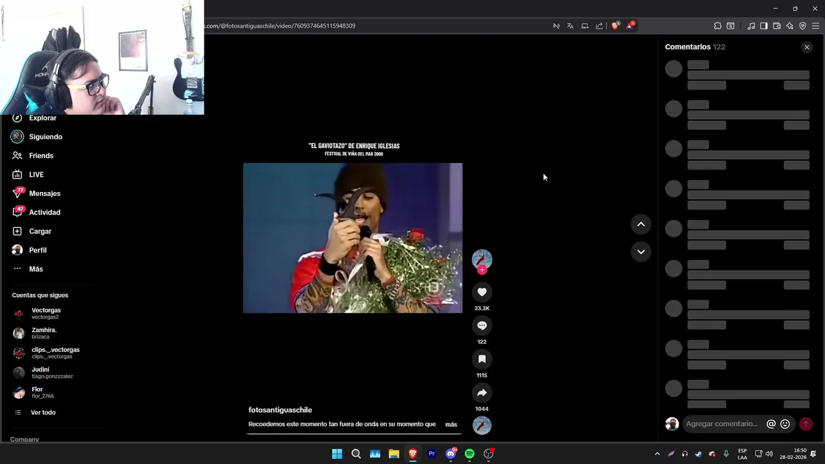Open Spotify from taskbar

[470, 454]
